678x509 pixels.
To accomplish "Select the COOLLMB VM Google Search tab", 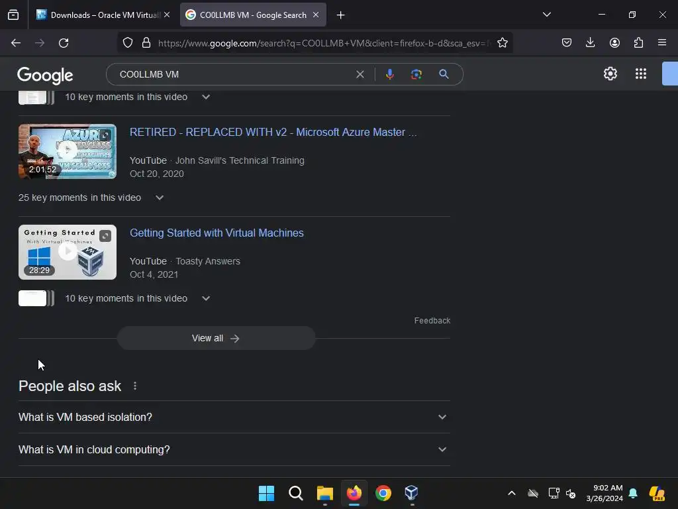I will tap(253, 15).
